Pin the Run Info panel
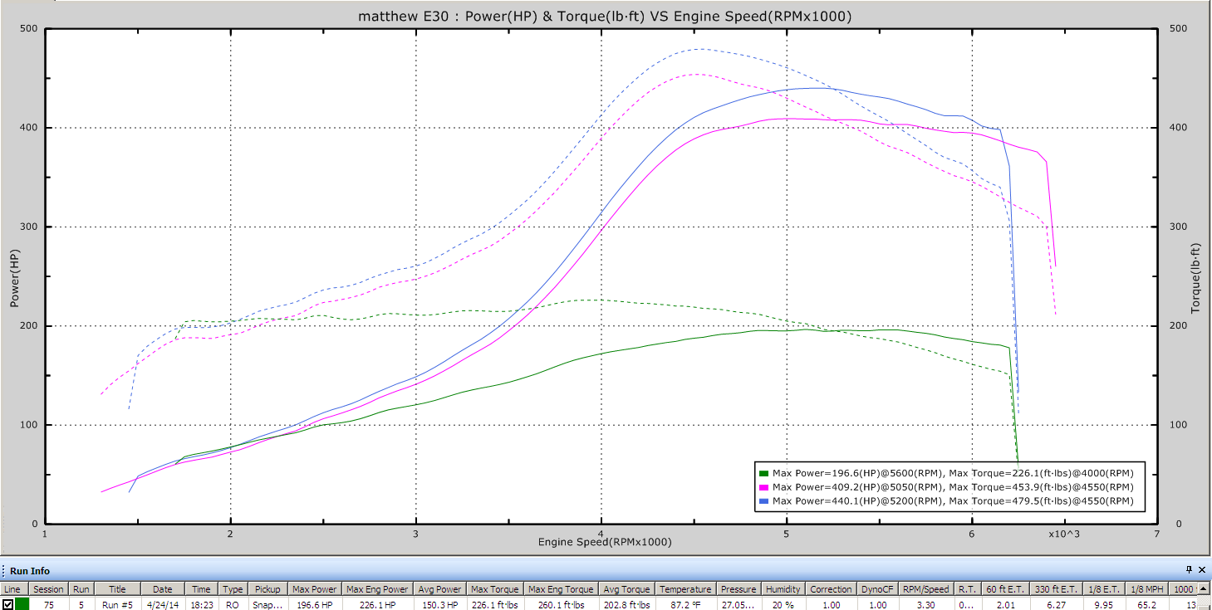Image resolution: width=1212 pixels, height=610 pixels. [x=1190, y=570]
